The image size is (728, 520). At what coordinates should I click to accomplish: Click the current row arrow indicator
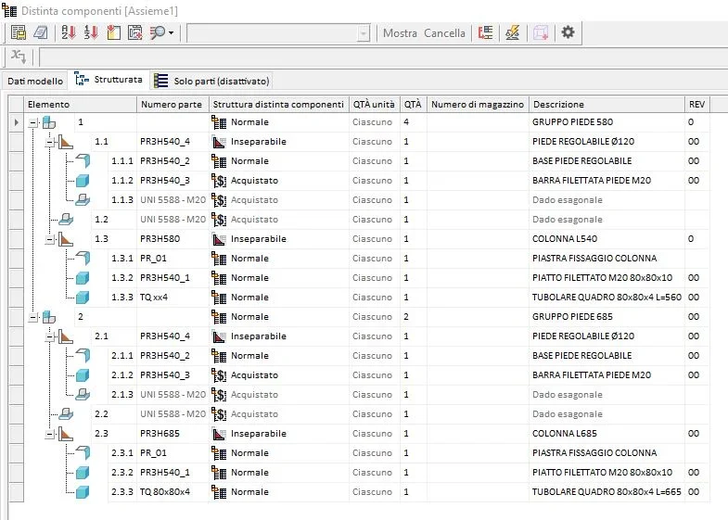pos(17,122)
